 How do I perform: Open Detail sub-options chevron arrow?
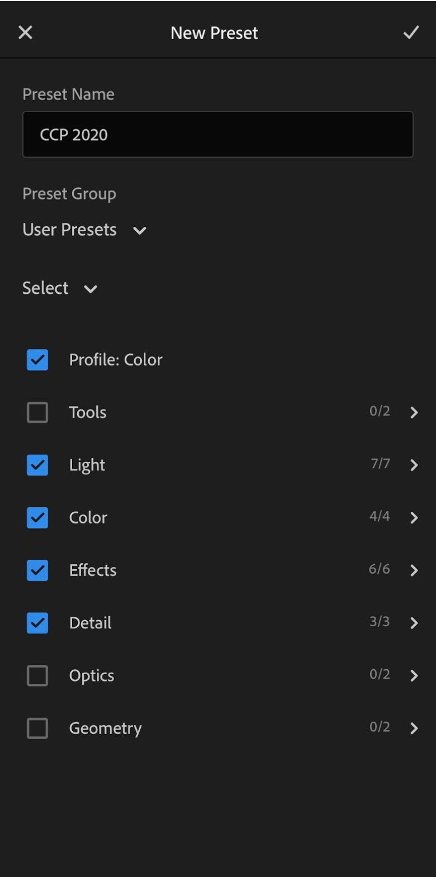414,623
